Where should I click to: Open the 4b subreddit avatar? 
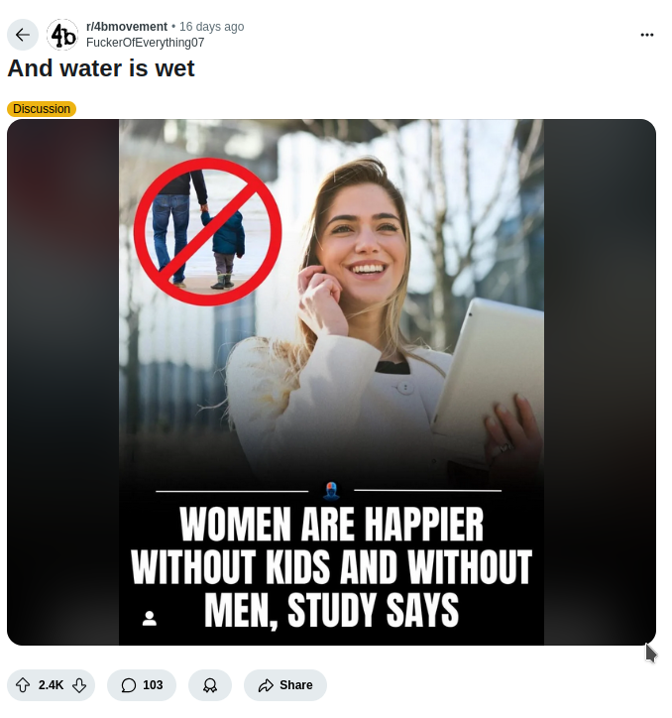tap(62, 35)
